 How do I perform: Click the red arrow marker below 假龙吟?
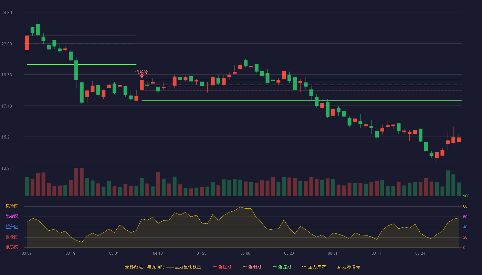click(x=142, y=76)
